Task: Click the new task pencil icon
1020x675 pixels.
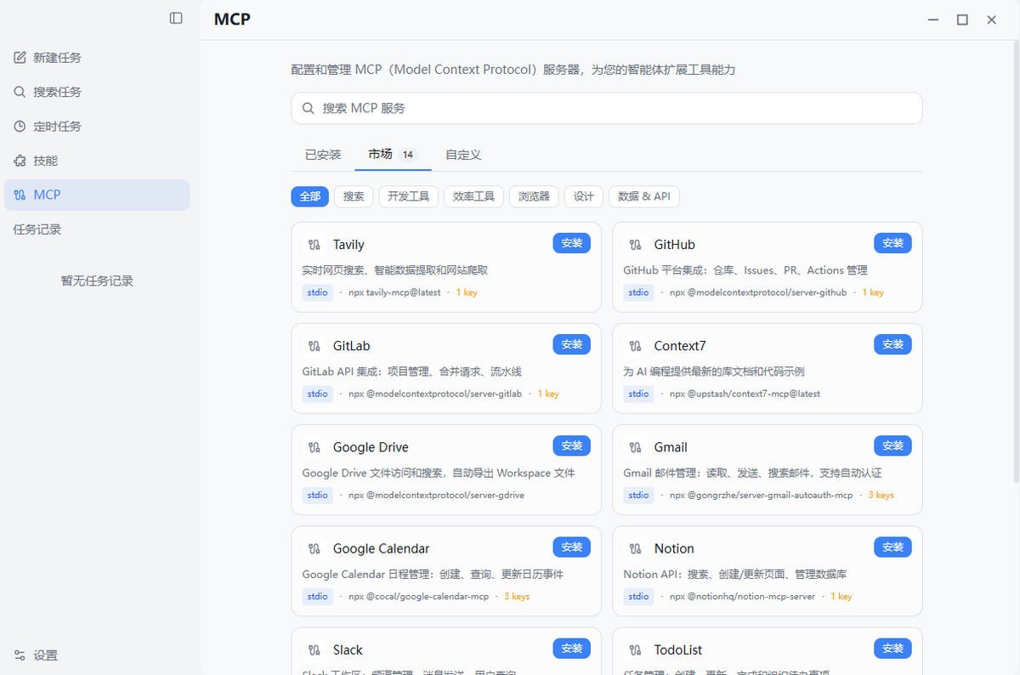Action: [x=20, y=58]
